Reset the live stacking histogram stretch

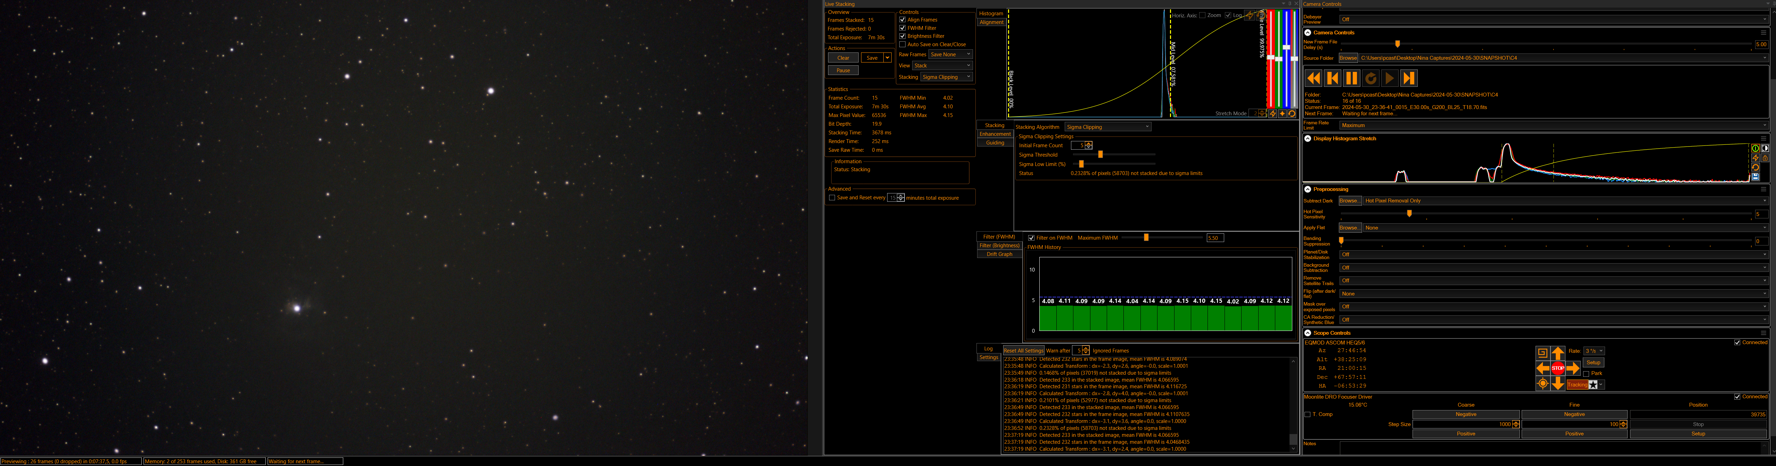(1292, 114)
